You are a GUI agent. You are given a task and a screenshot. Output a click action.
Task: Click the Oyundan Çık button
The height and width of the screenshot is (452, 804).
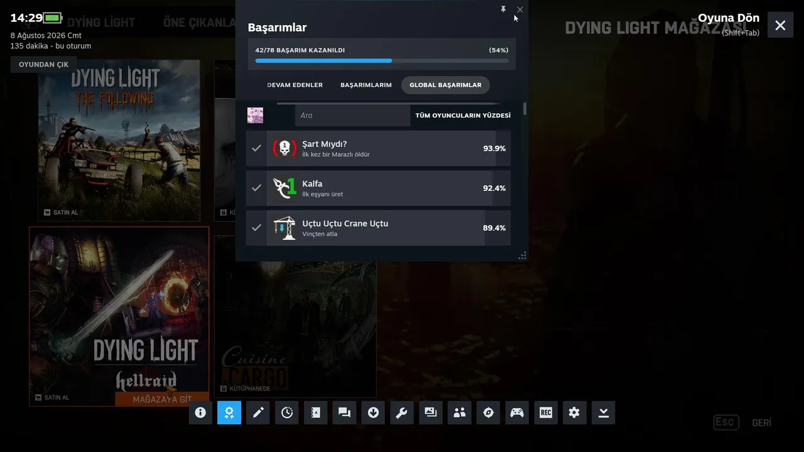point(44,65)
